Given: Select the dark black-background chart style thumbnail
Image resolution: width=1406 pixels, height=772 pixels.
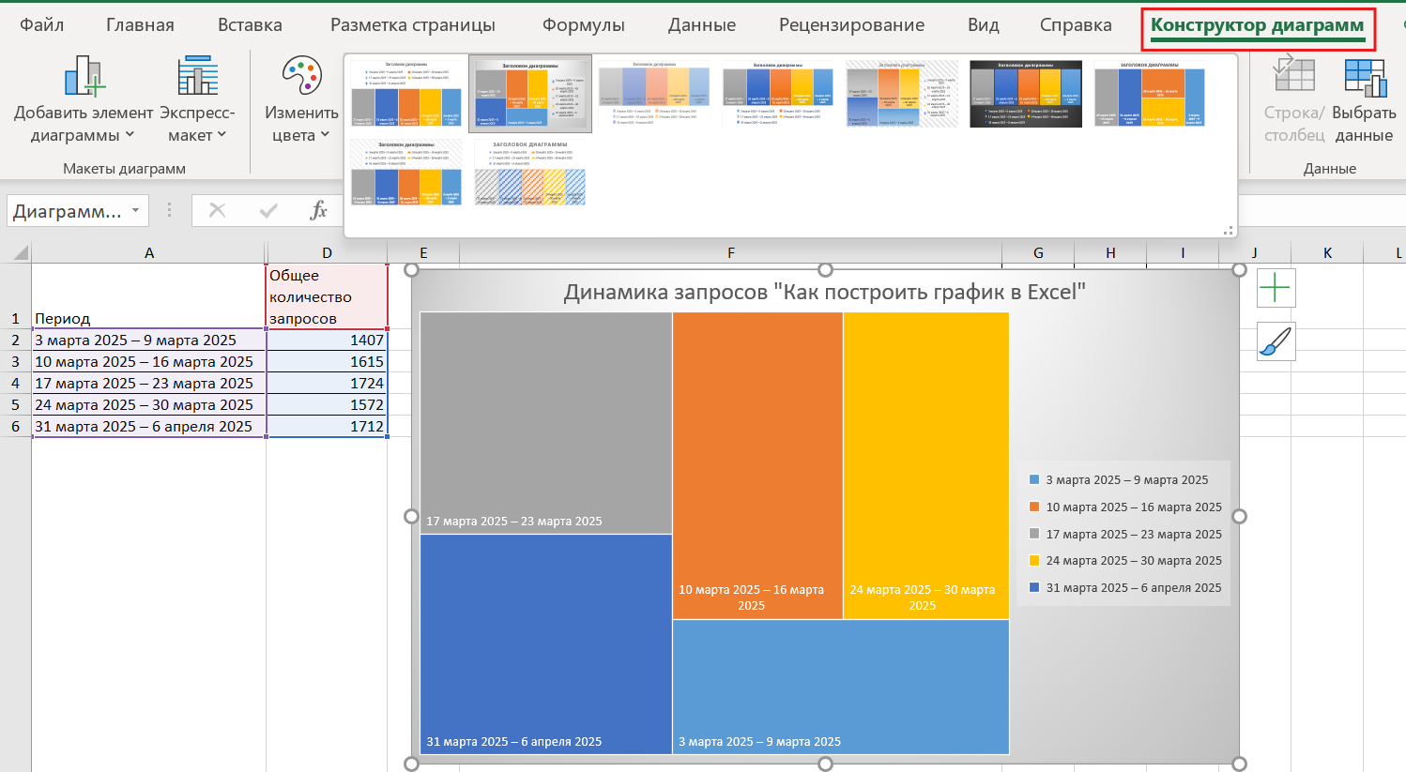Looking at the screenshot, I should click(1025, 94).
